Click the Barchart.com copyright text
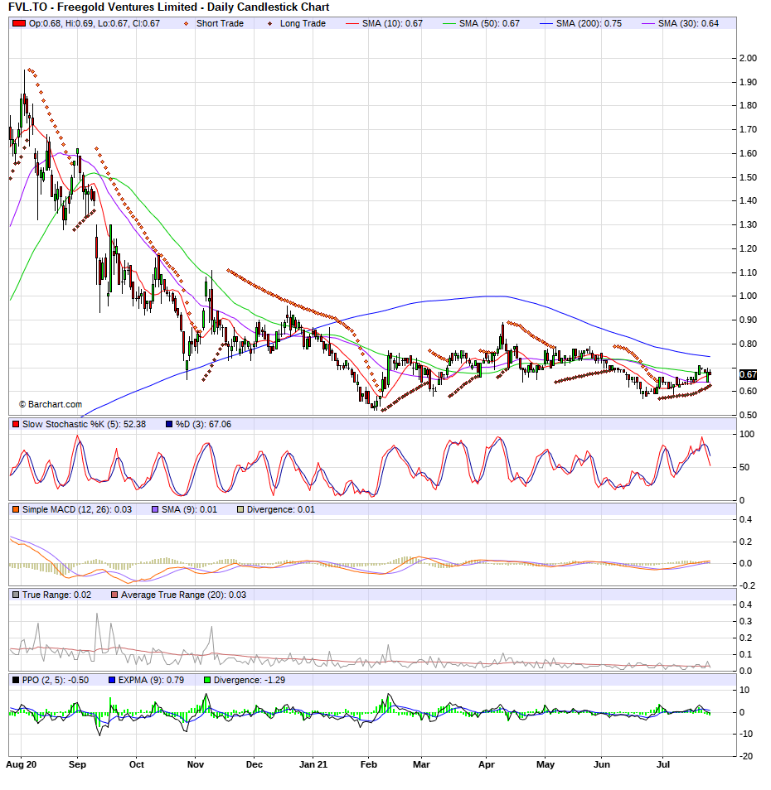Screen dimensions: 771x790 pos(51,404)
